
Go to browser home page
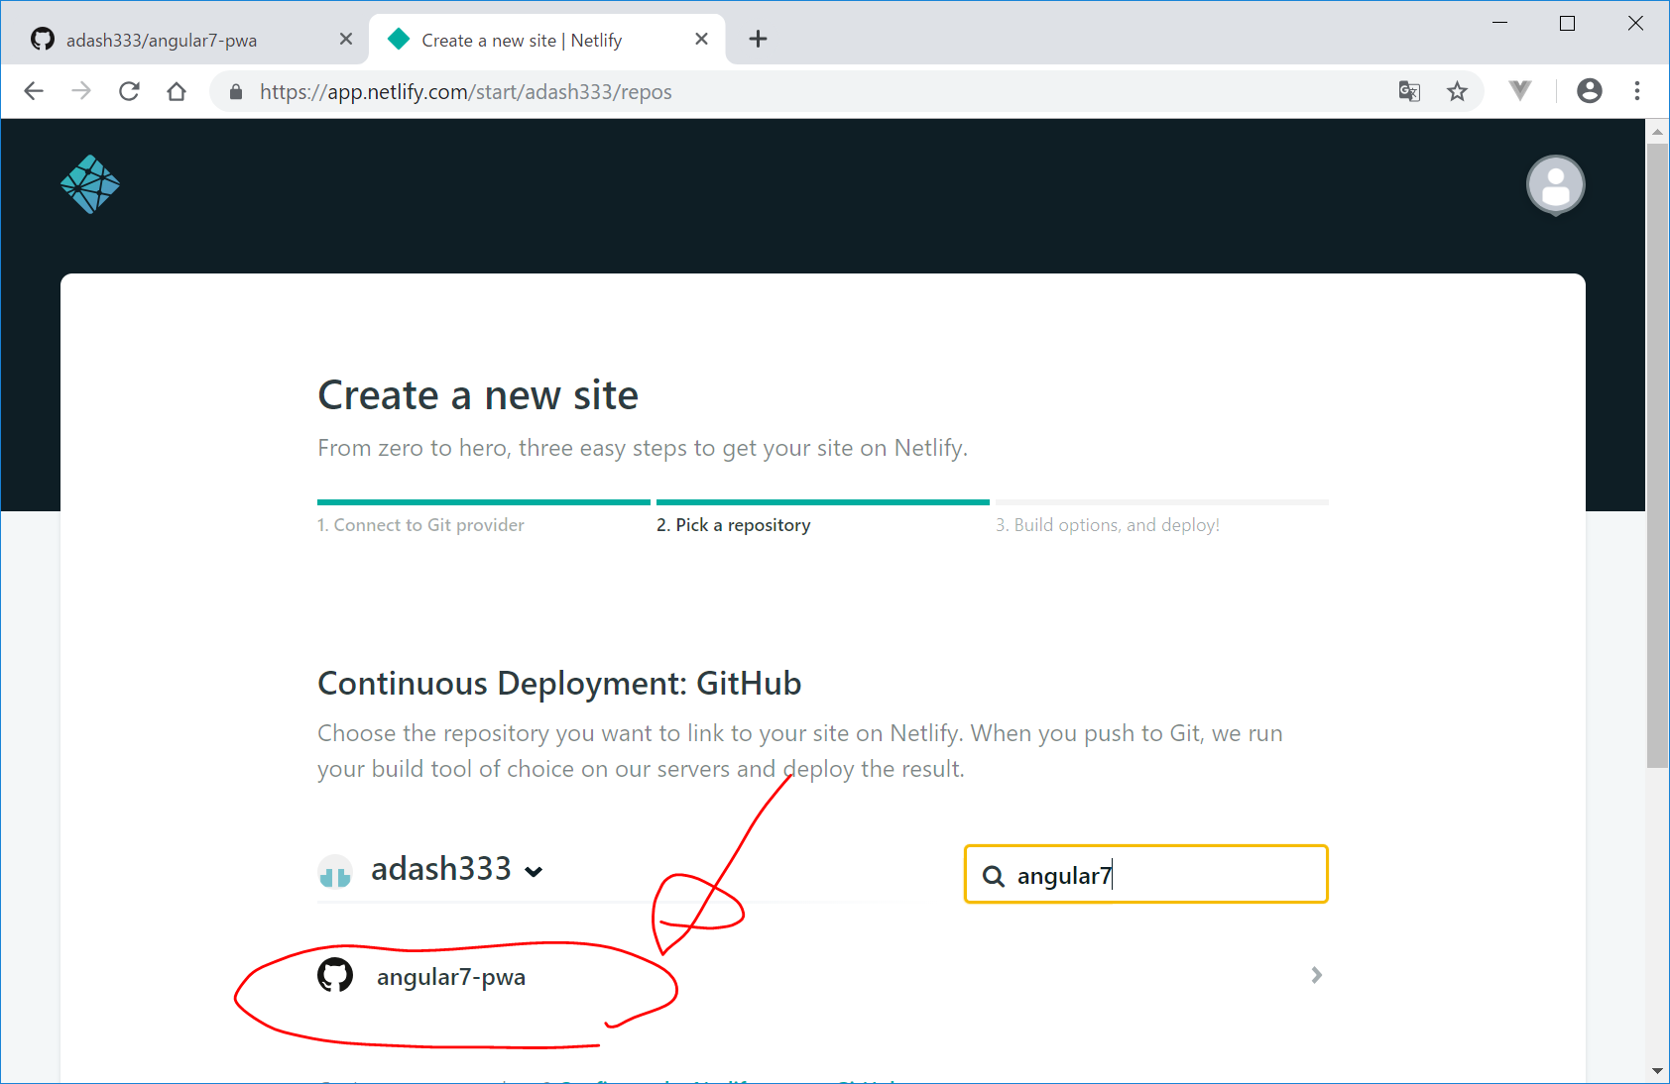coord(177,91)
